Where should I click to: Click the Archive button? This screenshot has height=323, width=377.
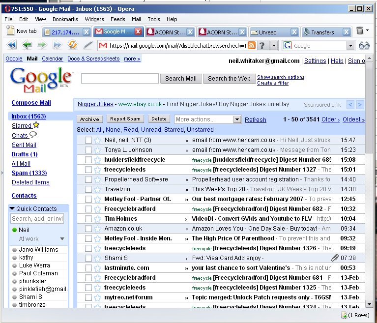(89, 119)
